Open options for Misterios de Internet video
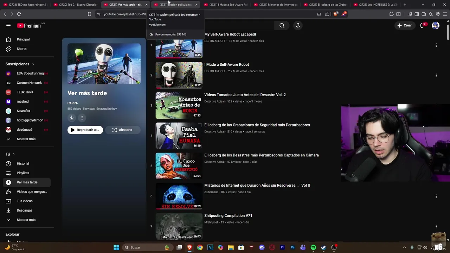This screenshot has height=253, width=450. [436, 196]
